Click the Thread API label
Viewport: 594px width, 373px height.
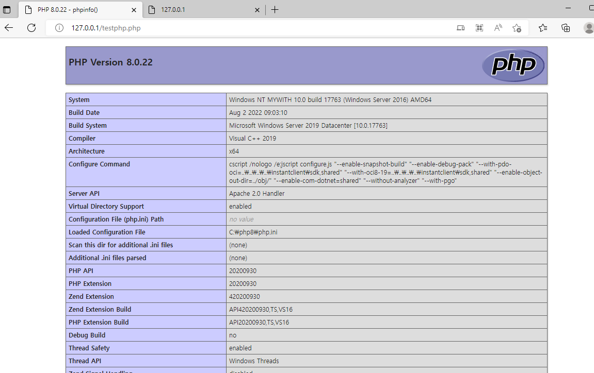[x=85, y=361]
